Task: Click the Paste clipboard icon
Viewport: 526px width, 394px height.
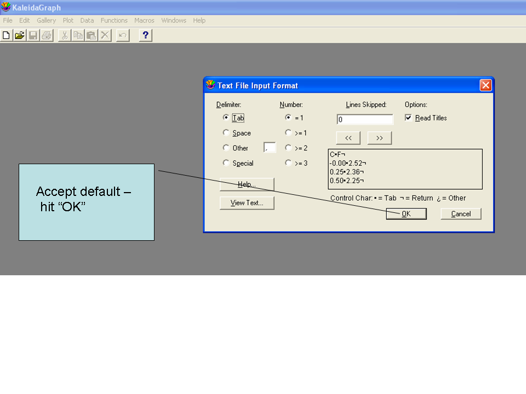Action: coord(92,35)
